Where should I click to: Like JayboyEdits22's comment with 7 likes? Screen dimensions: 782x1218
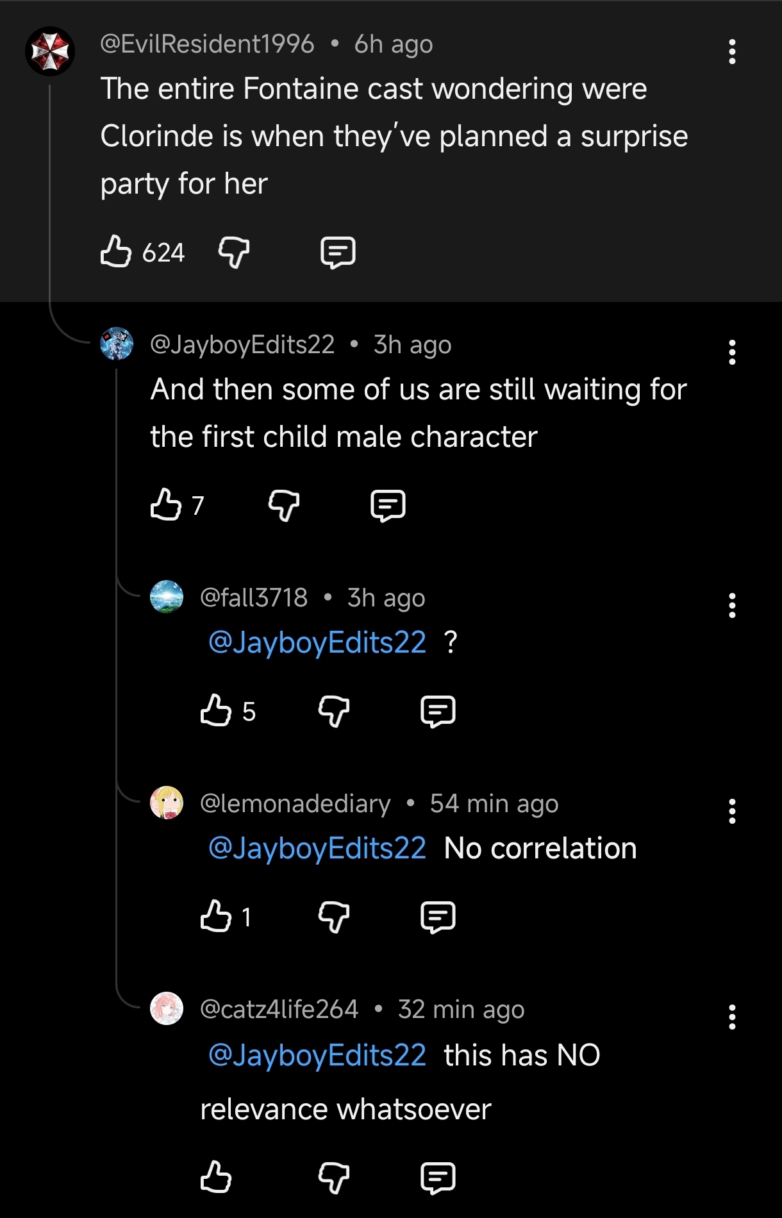(166, 505)
